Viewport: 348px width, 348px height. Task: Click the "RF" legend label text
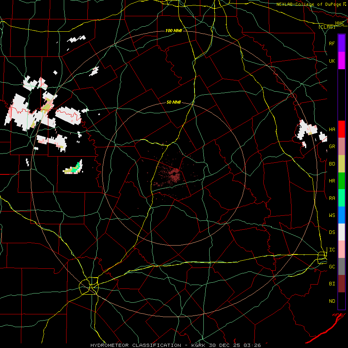(332, 43)
